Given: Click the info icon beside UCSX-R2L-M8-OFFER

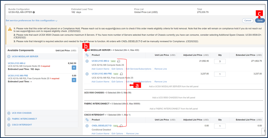Looking at the screenshot, I should coord(34,12).
